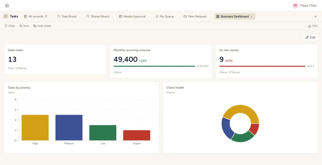Click the red at-risk clients progress bar
Image resolution: width=322 pixels, height=165 pixels.
point(262,66)
